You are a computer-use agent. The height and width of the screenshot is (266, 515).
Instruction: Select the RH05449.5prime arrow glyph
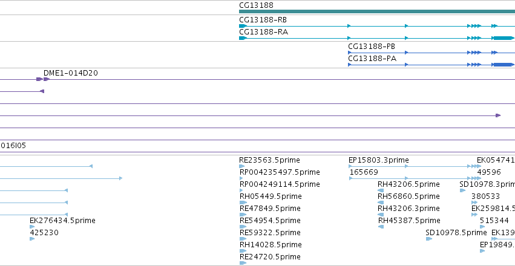243,203
